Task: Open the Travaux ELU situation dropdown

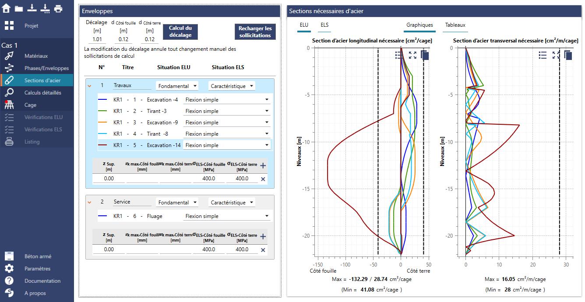Action: (x=177, y=86)
